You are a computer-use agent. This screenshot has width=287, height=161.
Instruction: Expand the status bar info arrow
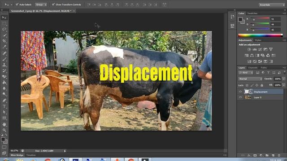point(65,151)
